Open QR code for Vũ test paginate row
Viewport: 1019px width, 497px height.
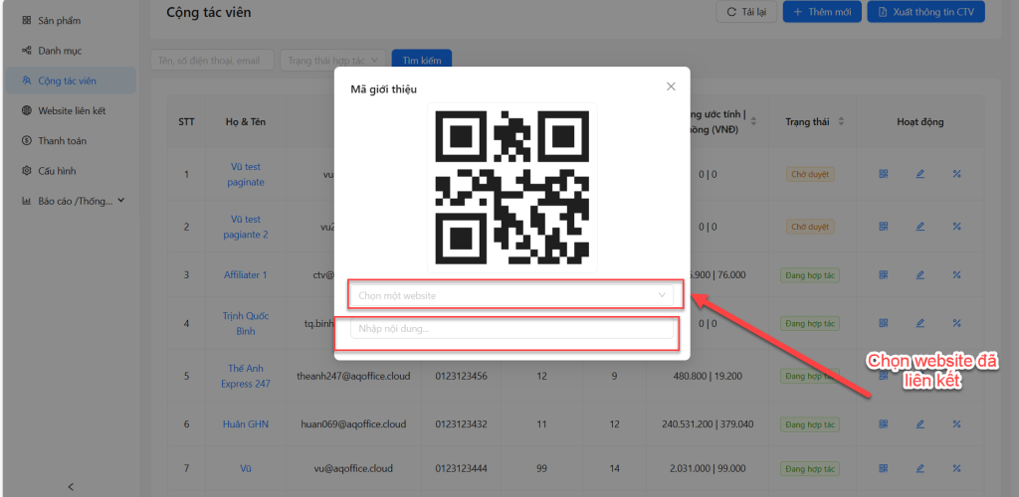tap(883, 174)
